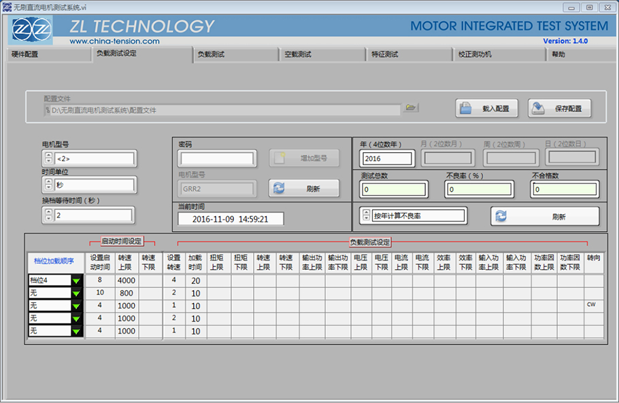Click the stepper beside 按年计算不良率 selector
The image size is (619, 403).
coord(365,216)
